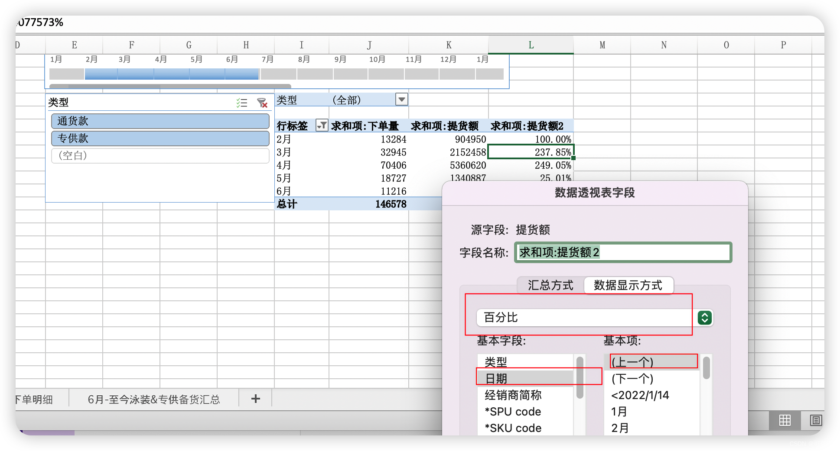Click the base item list scrollbar

point(706,368)
